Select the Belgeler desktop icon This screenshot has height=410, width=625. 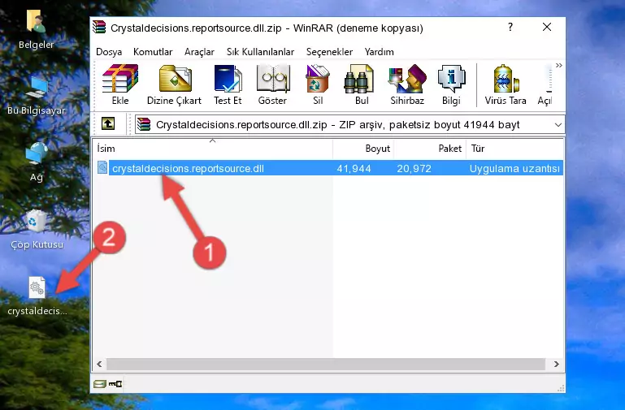36,30
